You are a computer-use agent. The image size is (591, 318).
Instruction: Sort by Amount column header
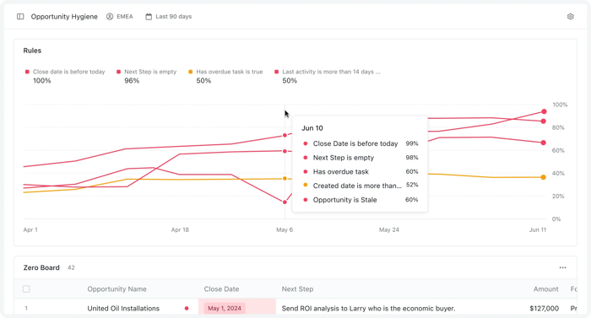(545, 289)
